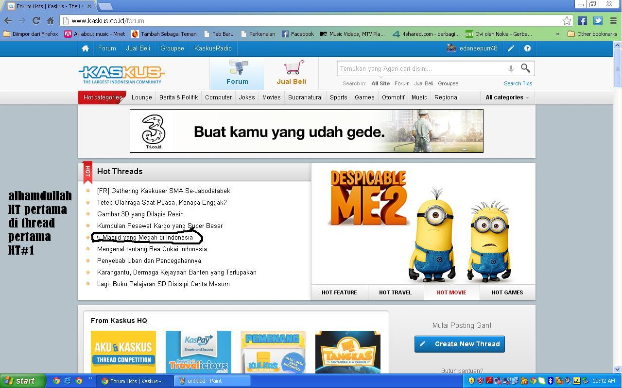Select the All Site search scope
Viewport: 622px width, 388px height.
click(380, 83)
